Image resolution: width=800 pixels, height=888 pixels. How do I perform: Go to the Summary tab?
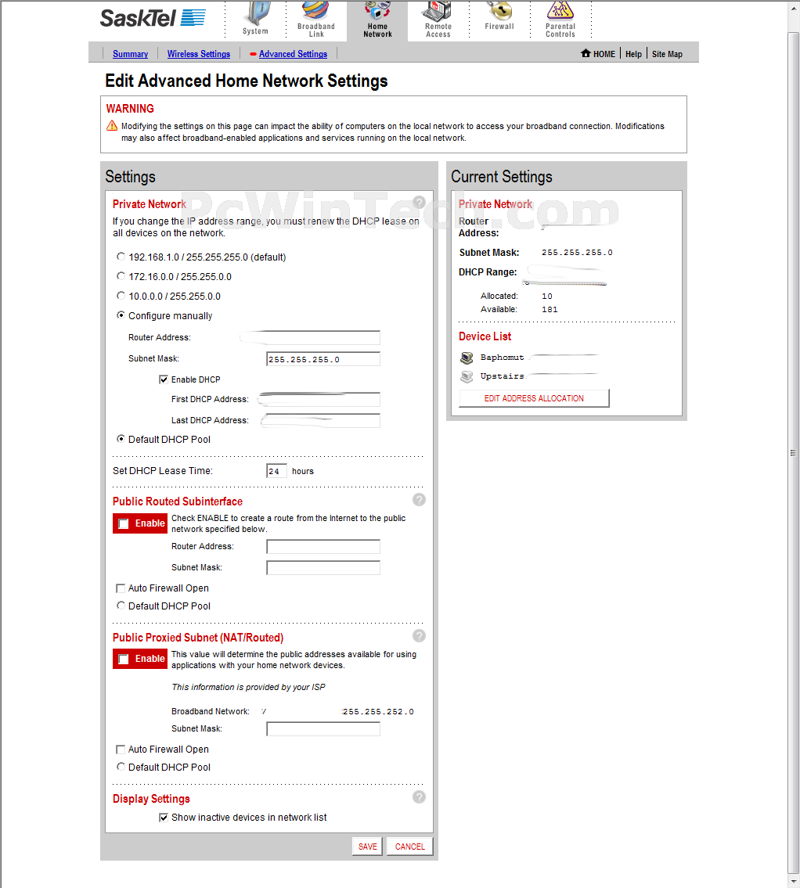130,54
